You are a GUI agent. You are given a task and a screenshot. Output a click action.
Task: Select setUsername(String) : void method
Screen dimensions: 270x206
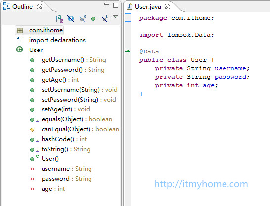click(80, 90)
